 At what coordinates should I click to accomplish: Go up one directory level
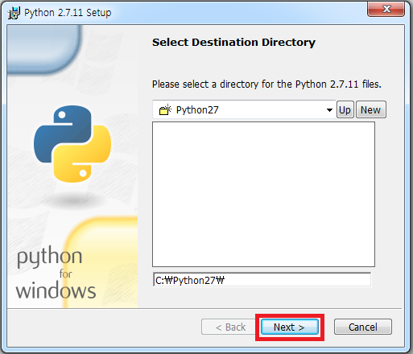[x=345, y=109]
